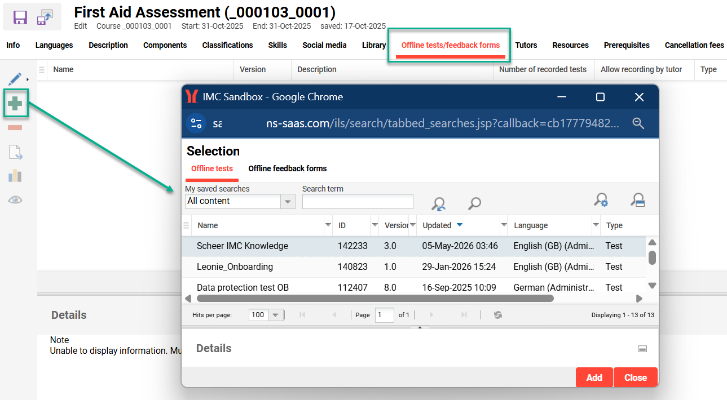The height and width of the screenshot is (400, 727).
Task: Sort main table by Number of recorded tests
Action: pos(543,69)
